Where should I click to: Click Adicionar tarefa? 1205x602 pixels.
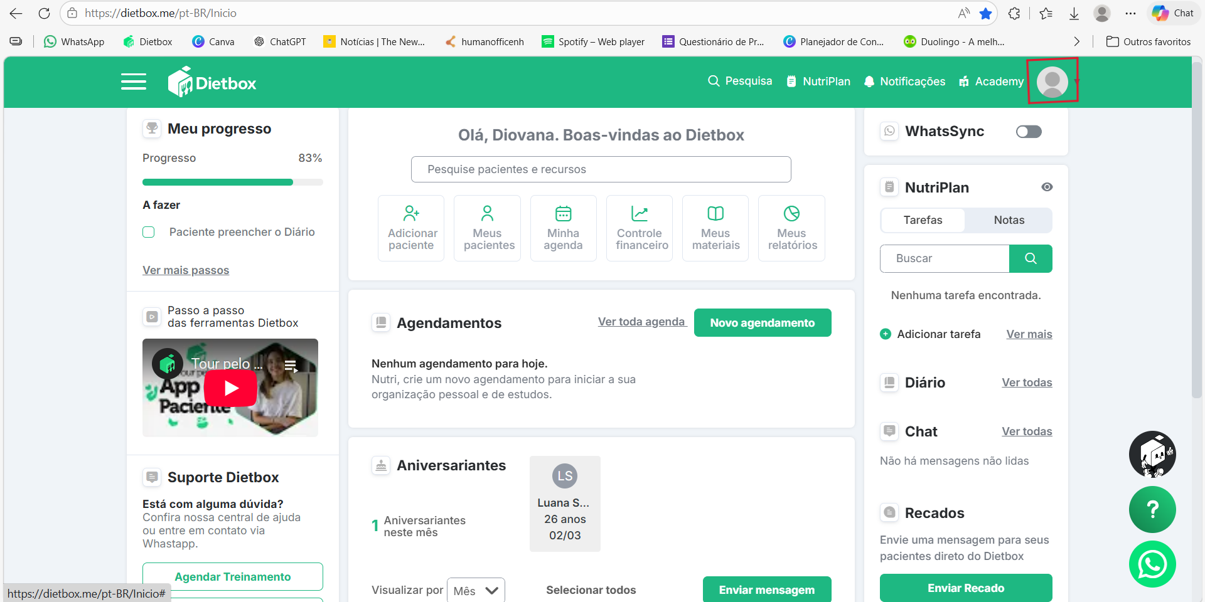tap(930, 334)
